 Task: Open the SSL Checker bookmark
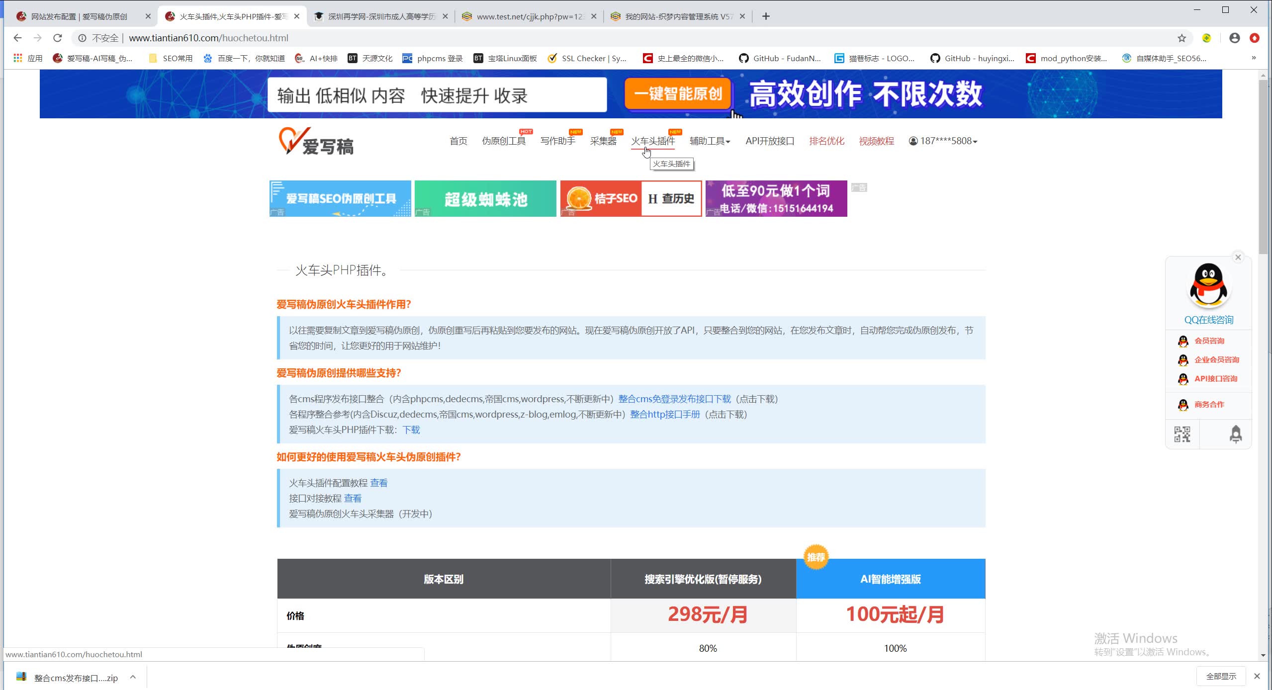coord(587,58)
